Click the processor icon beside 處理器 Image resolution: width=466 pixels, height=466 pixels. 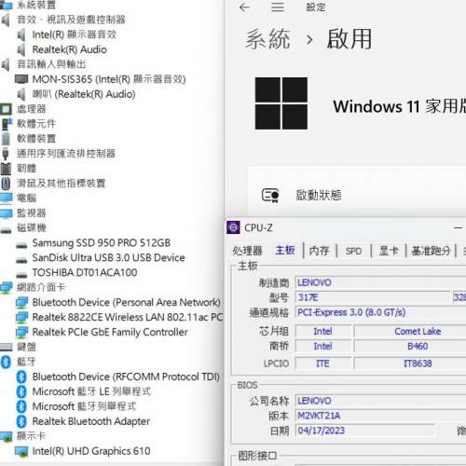[6, 109]
